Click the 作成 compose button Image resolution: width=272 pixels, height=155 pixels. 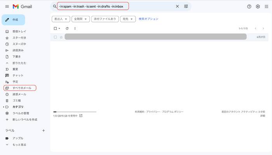(x=13, y=20)
